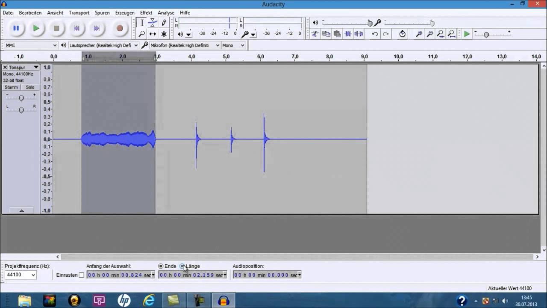This screenshot has height=308, width=547.
Task: Start playback with the Play button
Action: 36,28
